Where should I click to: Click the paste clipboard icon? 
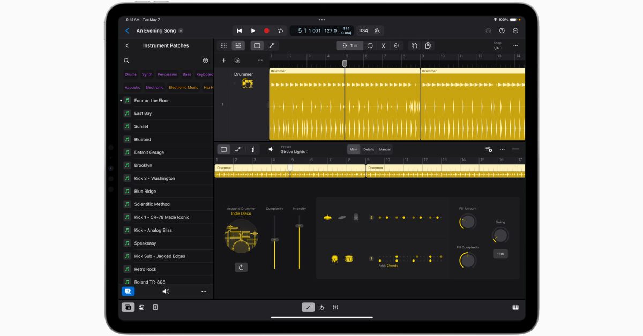428,45
